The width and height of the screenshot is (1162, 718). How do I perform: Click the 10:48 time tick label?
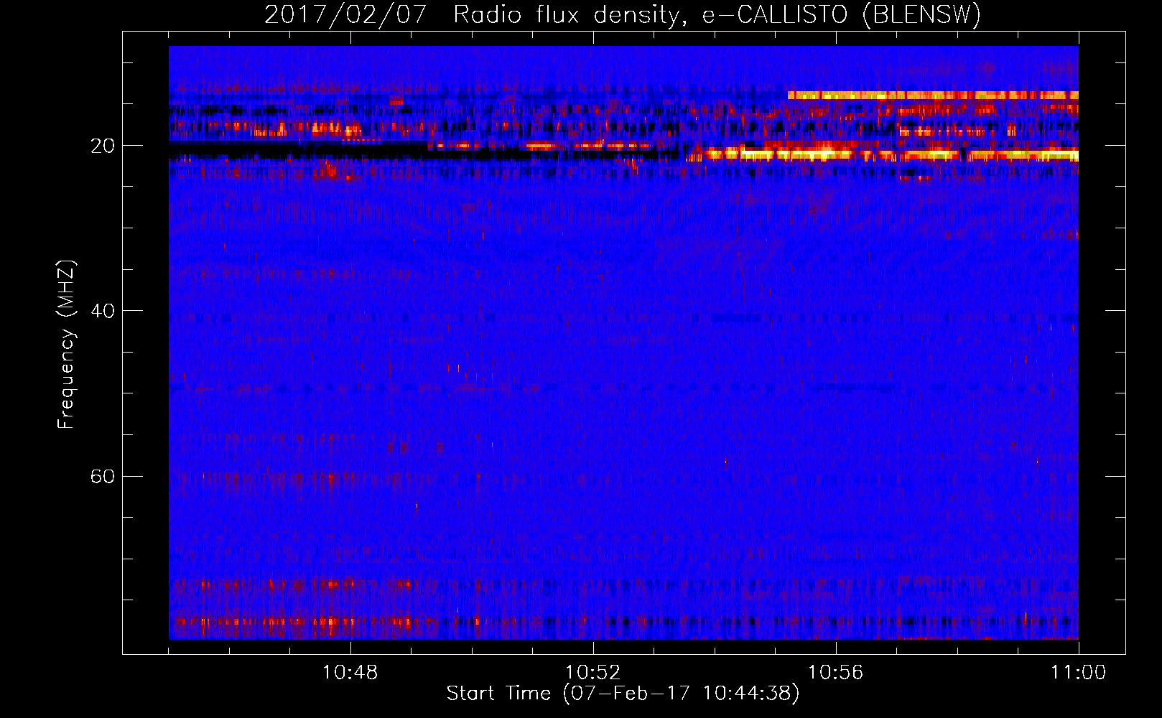(350, 673)
